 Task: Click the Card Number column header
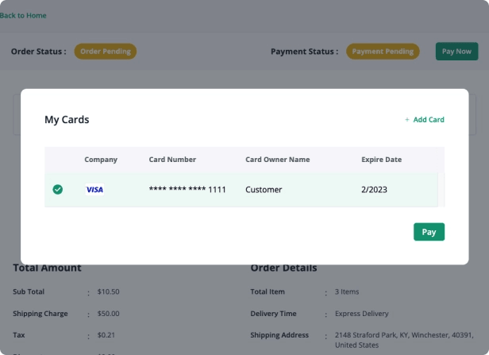[x=172, y=160]
